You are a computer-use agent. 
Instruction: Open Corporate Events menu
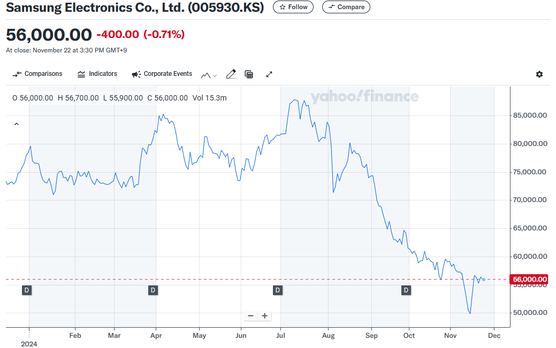(x=162, y=74)
